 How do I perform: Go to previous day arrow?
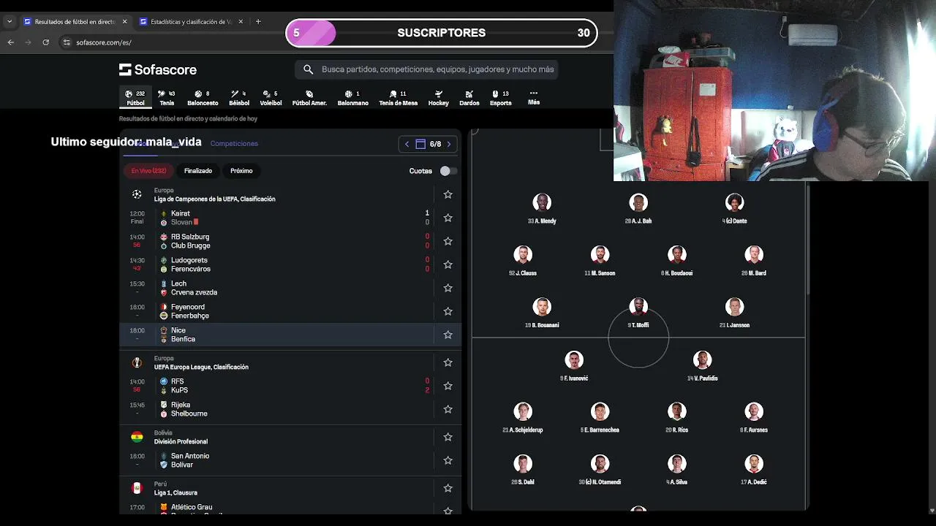tap(407, 144)
